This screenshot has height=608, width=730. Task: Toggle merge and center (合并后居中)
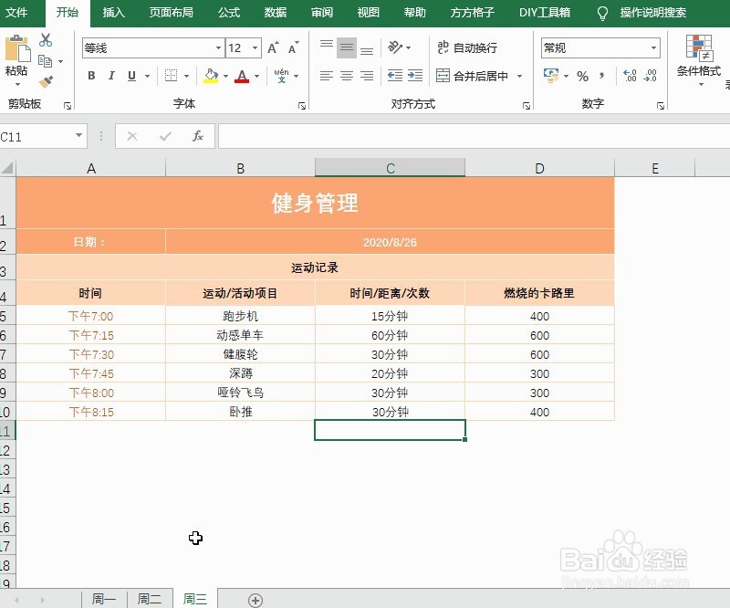[x=474, y=76]
